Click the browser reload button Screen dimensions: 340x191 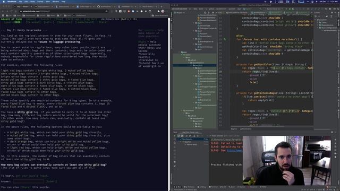(11, 11)
